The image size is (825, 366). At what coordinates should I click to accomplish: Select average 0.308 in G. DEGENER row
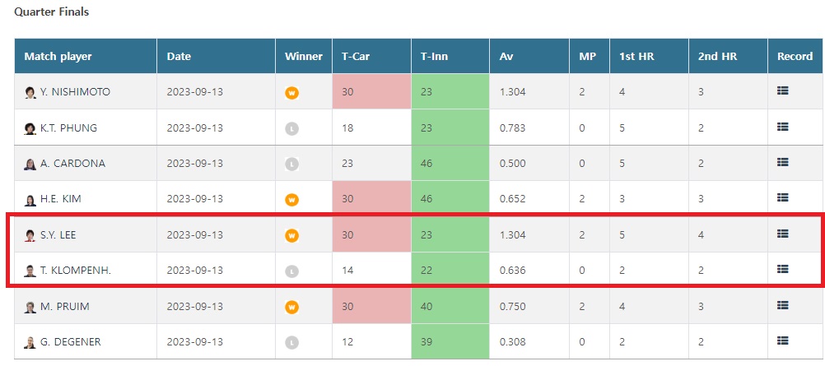coord(512,342)
